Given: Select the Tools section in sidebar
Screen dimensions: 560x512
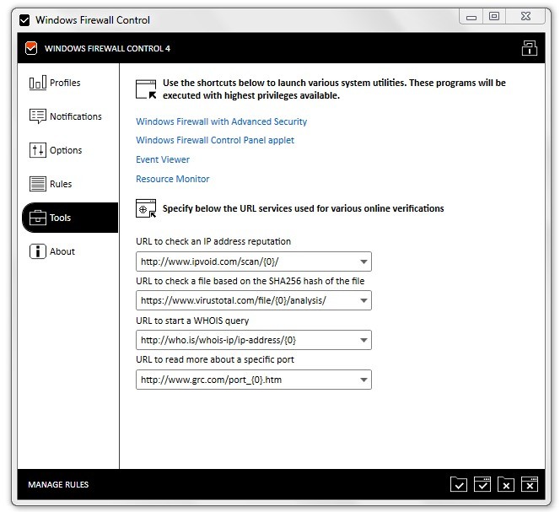Looking at the screenshot, I should [x=70, y=218].
